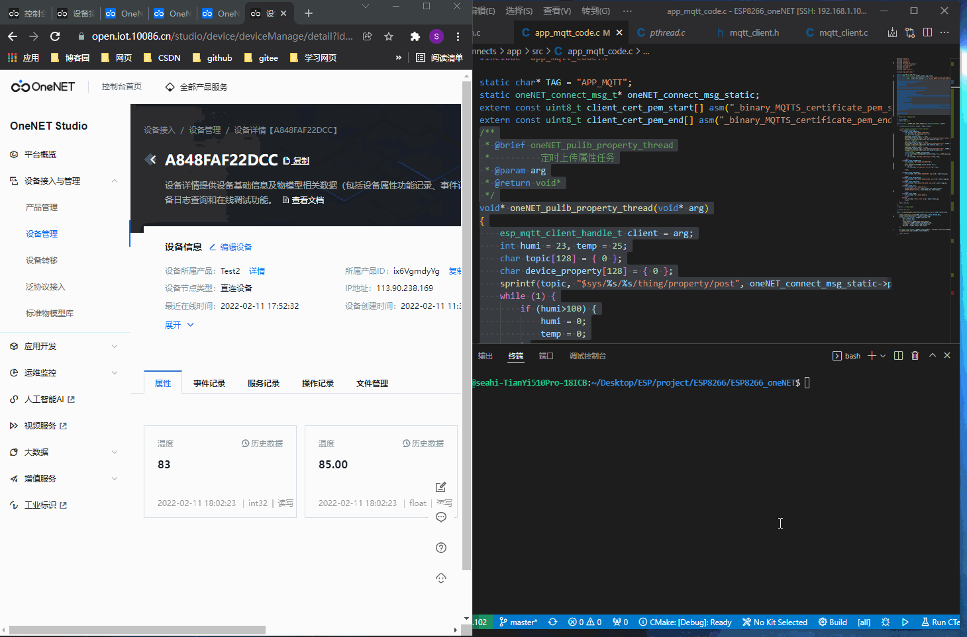The image size is (967, 637).
Task: Expand device info with 展开
Action: 179,325
